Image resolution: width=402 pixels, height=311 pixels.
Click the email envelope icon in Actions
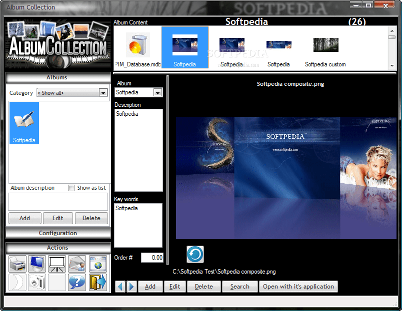coord(77,264)
